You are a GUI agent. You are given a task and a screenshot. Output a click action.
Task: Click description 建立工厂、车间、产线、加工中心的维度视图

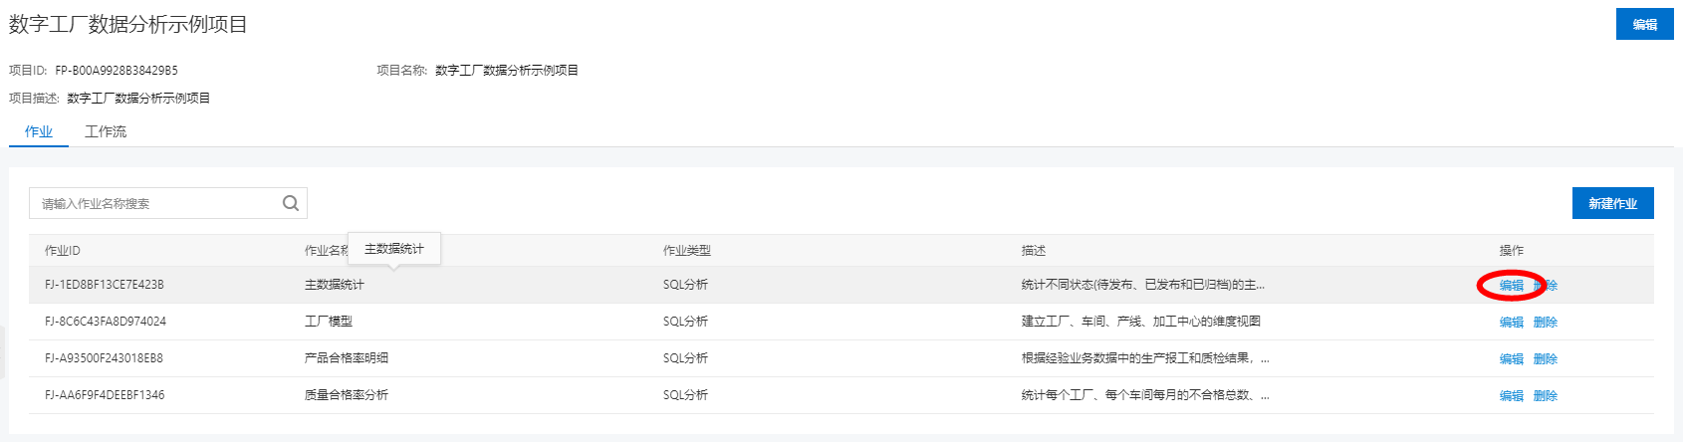pos(1141,322)
